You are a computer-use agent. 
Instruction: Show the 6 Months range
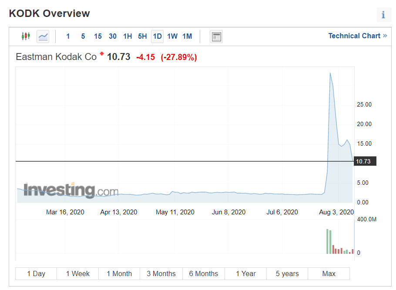(x=204, y=273)
